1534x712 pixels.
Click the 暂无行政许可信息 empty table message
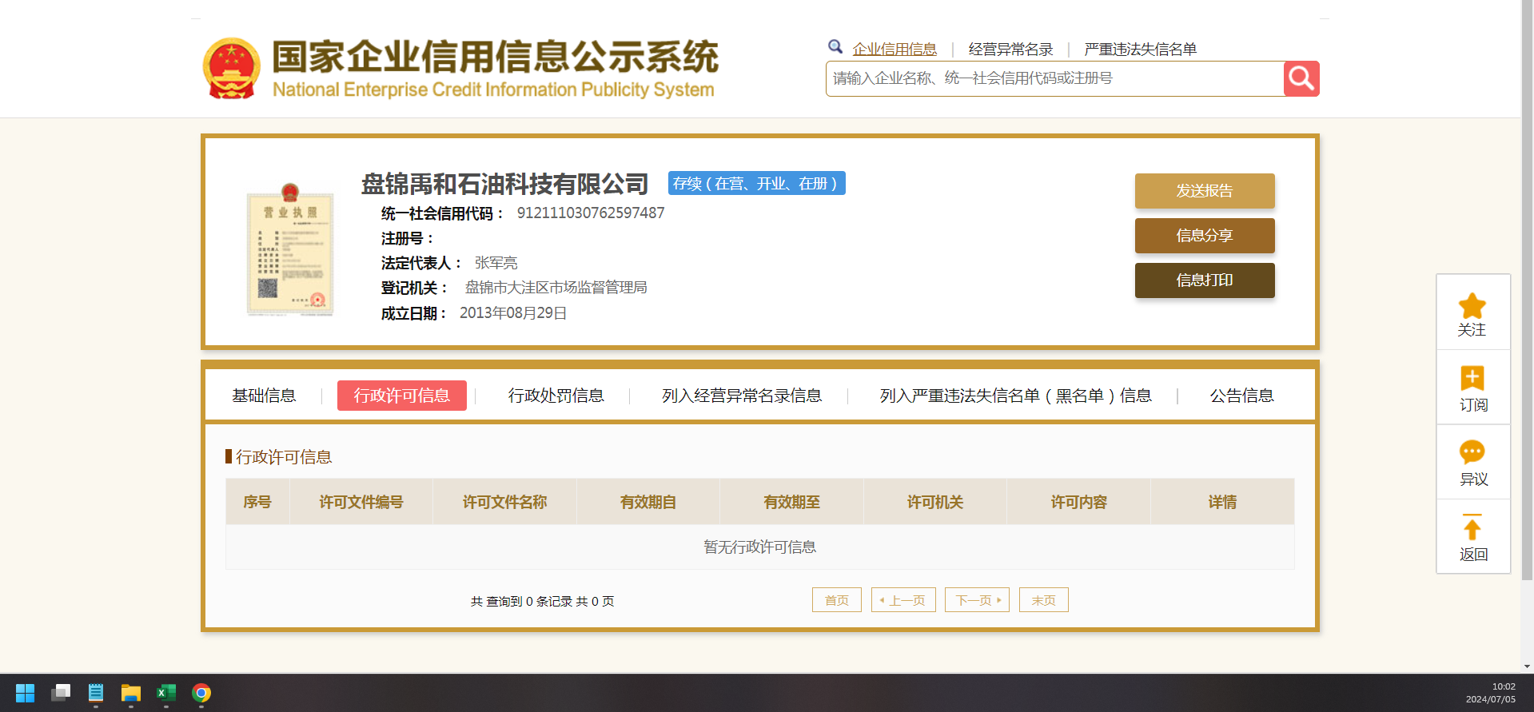(759, 547)
